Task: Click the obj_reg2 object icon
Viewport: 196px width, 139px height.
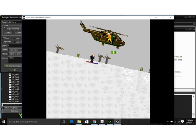Action: (10, 94)
